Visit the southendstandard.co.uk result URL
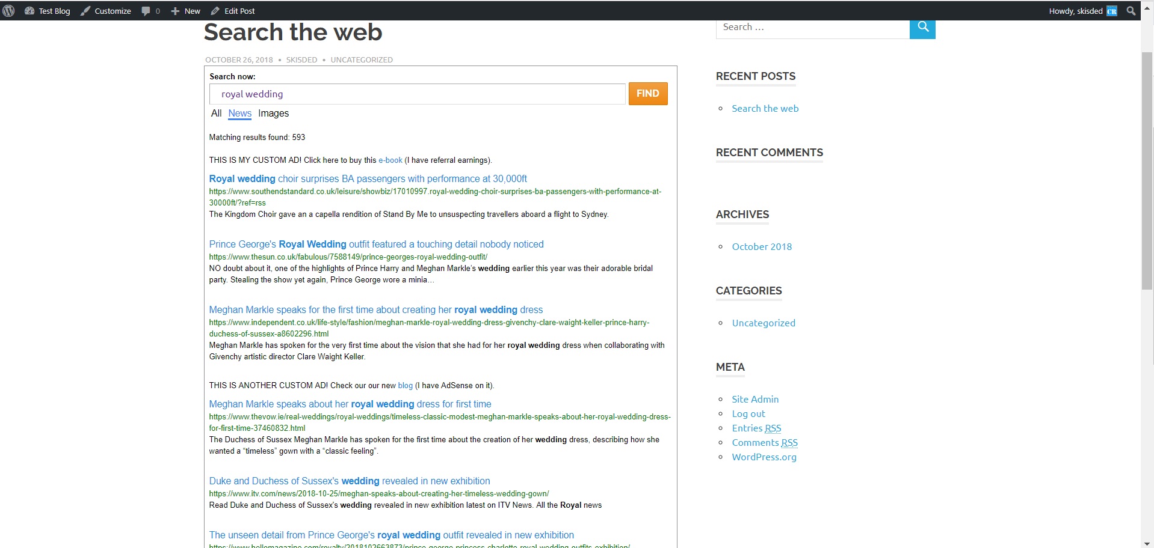The height and width of the screenshot is (548, 1154). pyautogui.click(x=435, y=197)
